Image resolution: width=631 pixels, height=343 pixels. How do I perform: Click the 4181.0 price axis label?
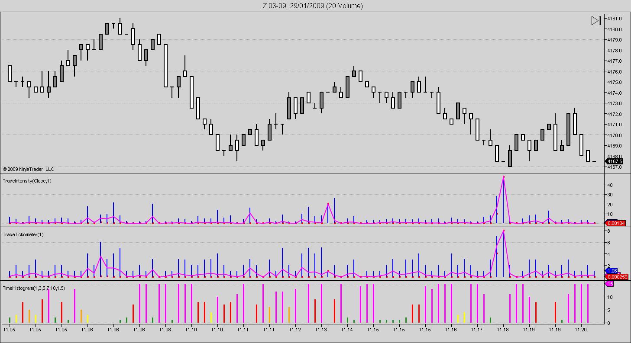pos(615,19)
